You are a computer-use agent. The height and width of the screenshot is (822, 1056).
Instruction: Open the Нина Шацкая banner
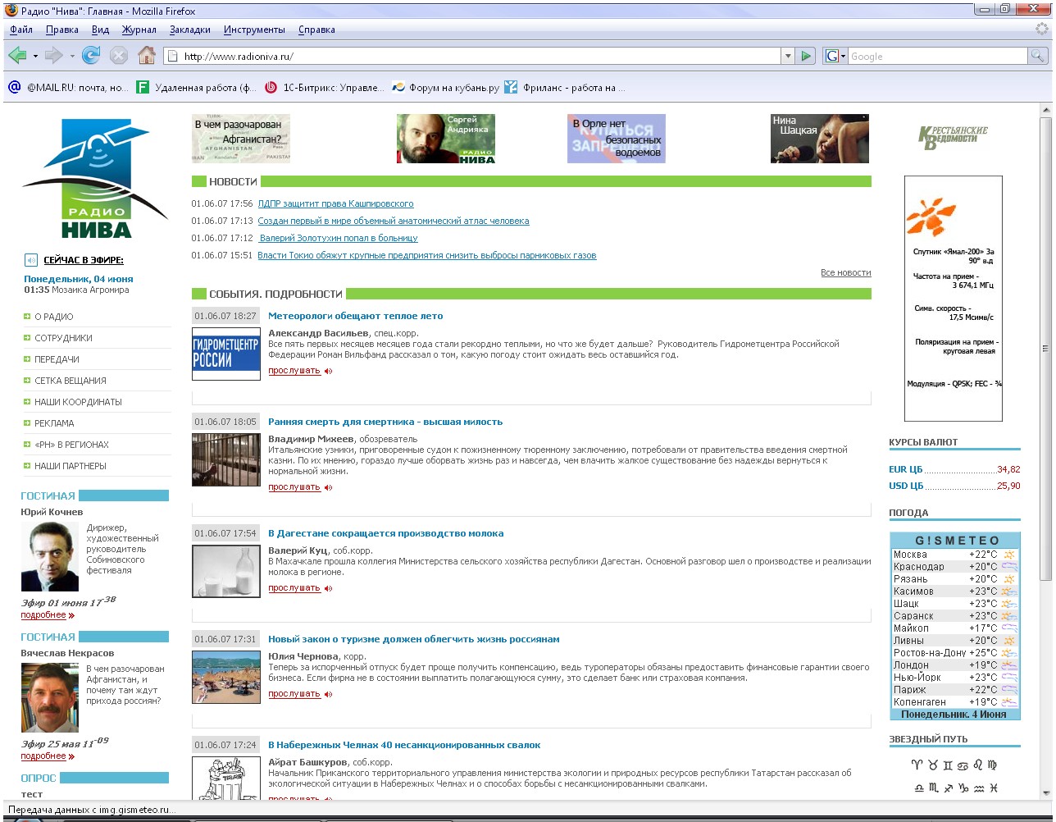pos(820,139)
